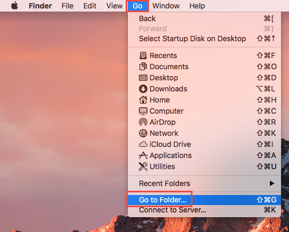Select the Recents menu entry
Screen dimensions: 289x232
(204, 55)
